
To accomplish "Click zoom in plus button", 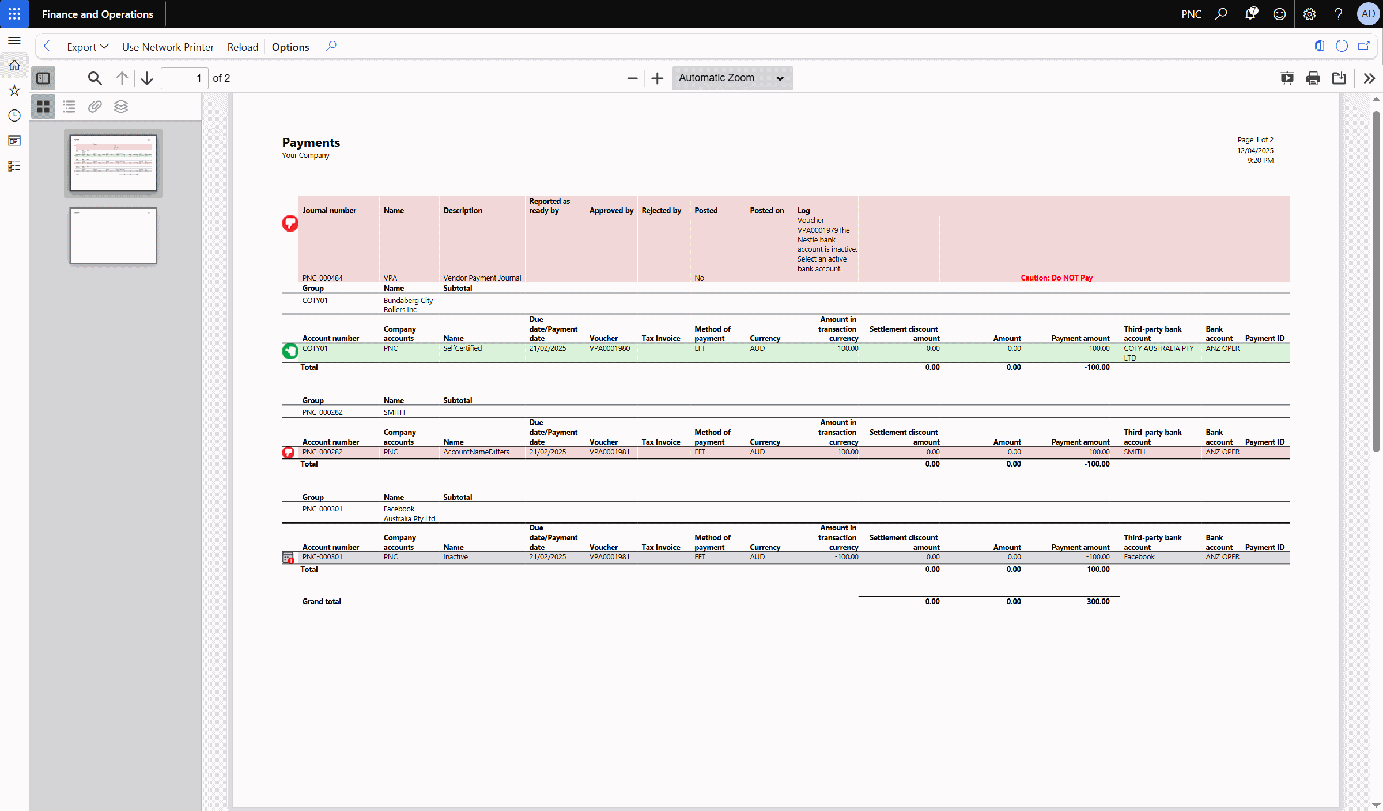I will 658,78.
